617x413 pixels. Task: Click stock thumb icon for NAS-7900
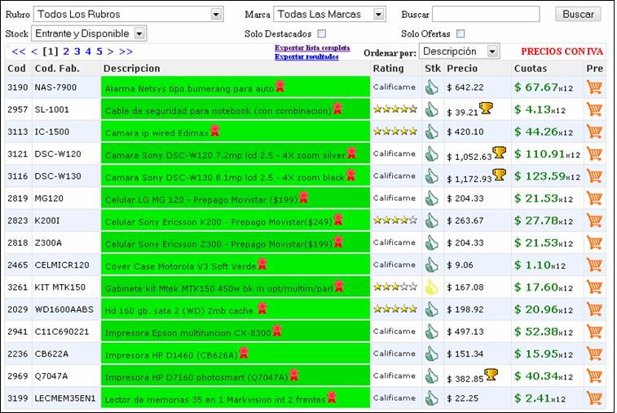tap(432, 87)
